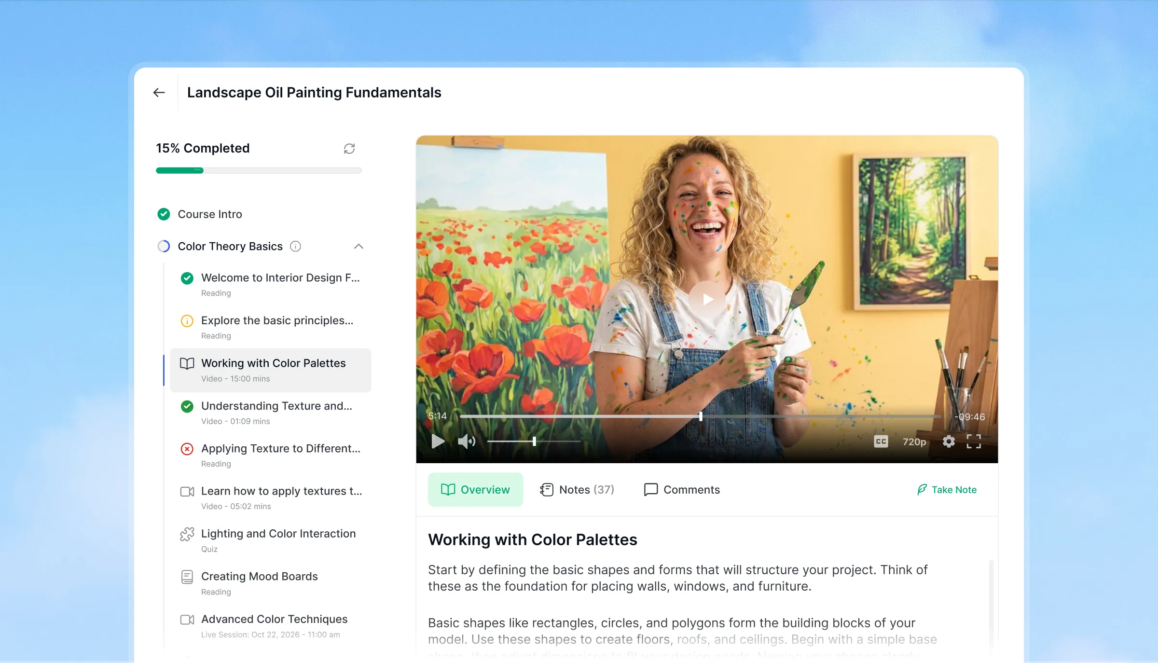The width and height of the screenshot is (1158, 663).
Task: Go back using the left arrow
Action: pyautogui.click(x=159, y=92)
